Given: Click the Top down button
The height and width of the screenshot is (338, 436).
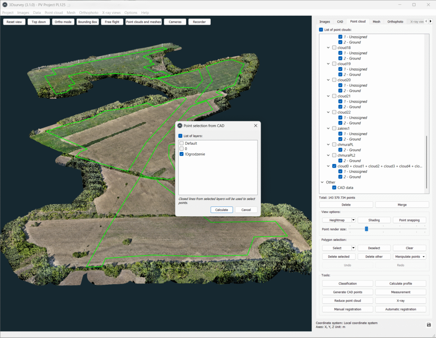Looking at the screenshot, I should (39, 22).
